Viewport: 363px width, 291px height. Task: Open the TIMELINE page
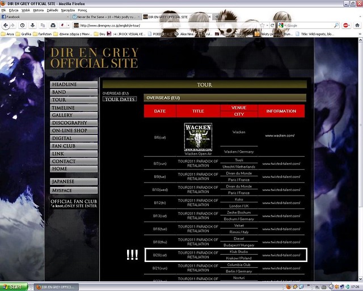pos(74,107)
